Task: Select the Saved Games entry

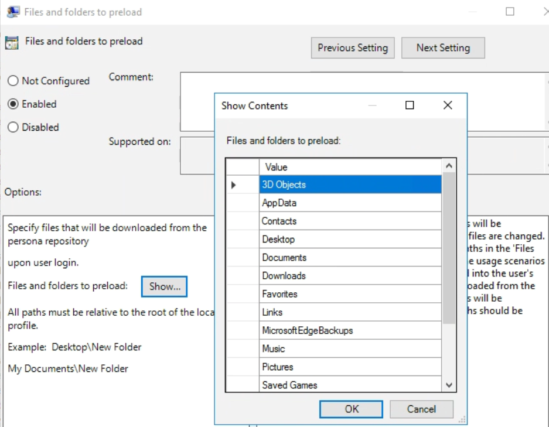Action: coord(293,385)
